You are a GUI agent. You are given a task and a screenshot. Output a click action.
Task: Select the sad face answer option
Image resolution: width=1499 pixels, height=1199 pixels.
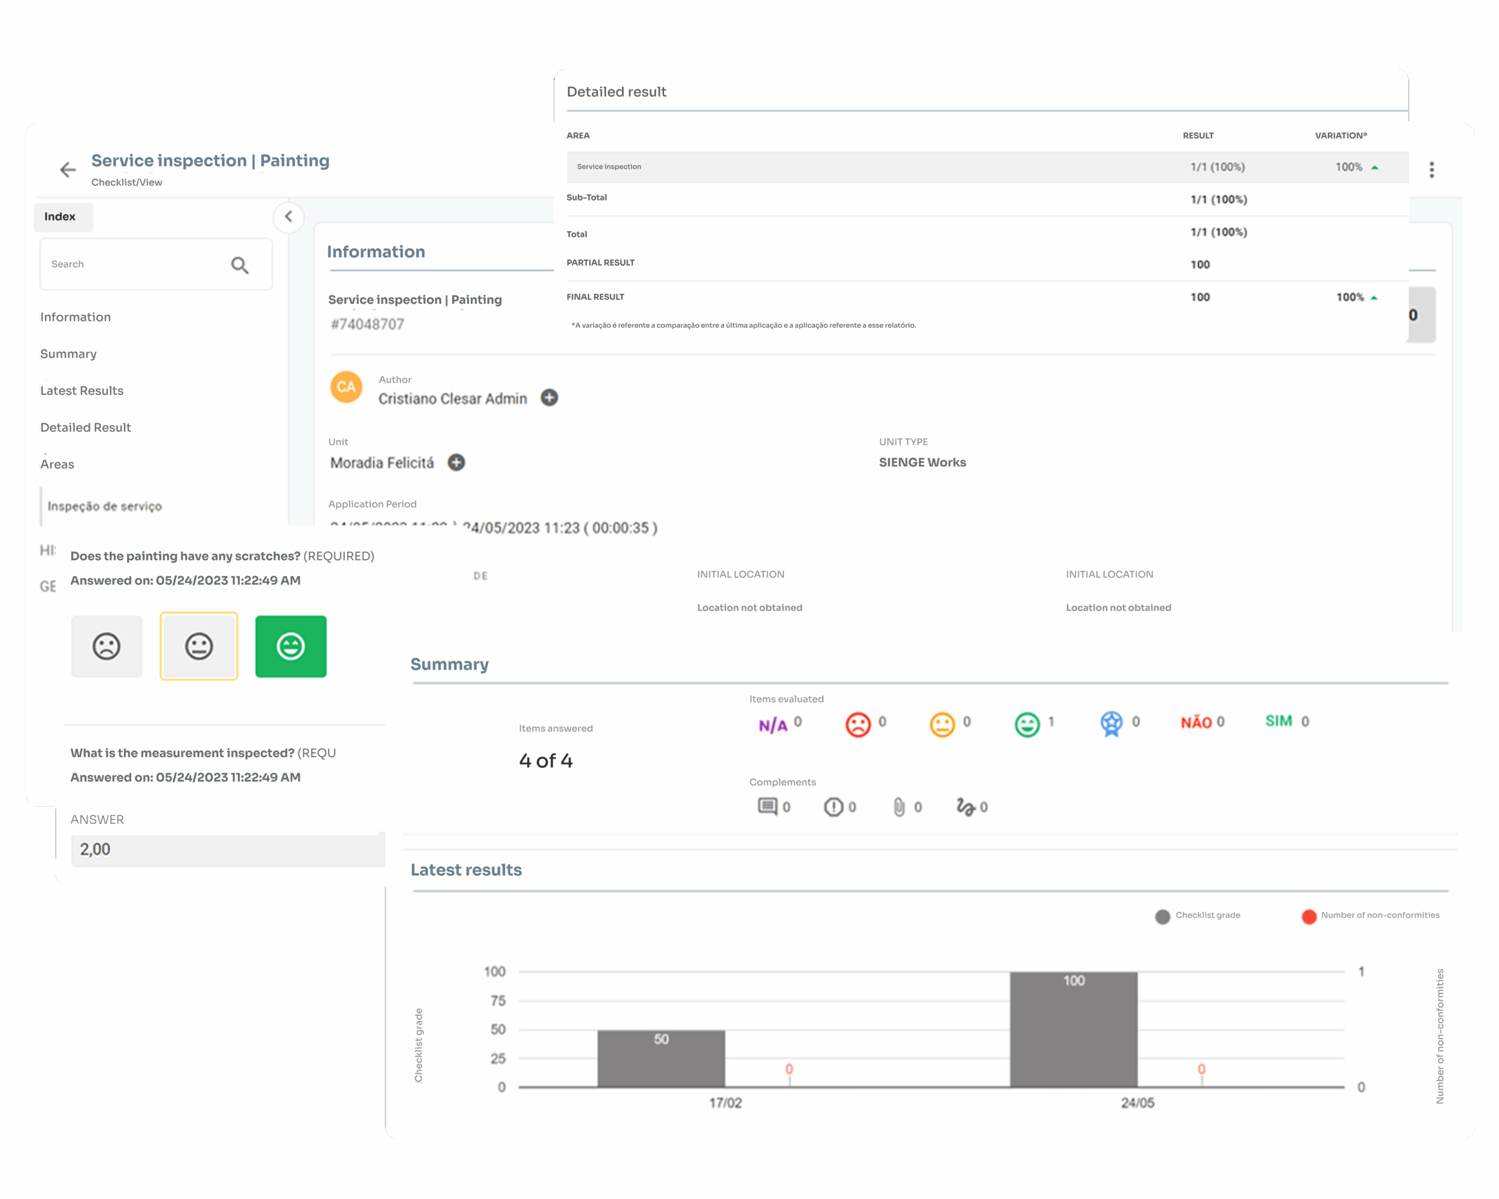pyautogui.click(x=107, y=646)
